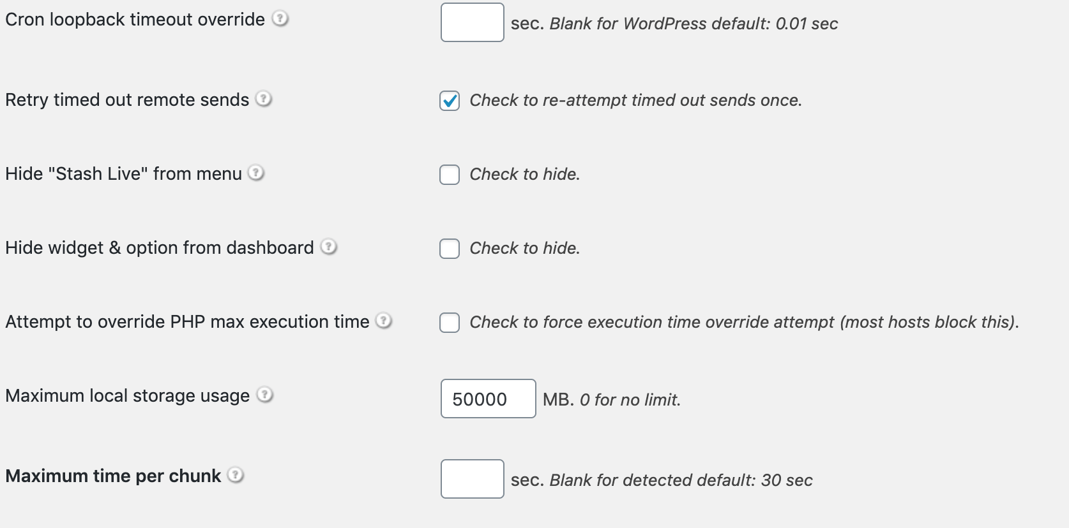Click "Check to force execution time override attempt" text
This screenshot has width=1069, height=528.
click(x=651, y=322)
